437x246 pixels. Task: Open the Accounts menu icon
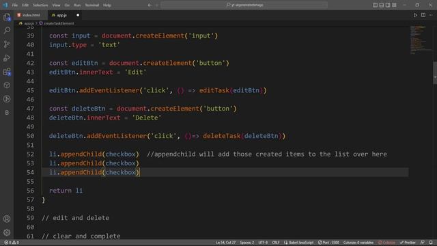[7, 219]
